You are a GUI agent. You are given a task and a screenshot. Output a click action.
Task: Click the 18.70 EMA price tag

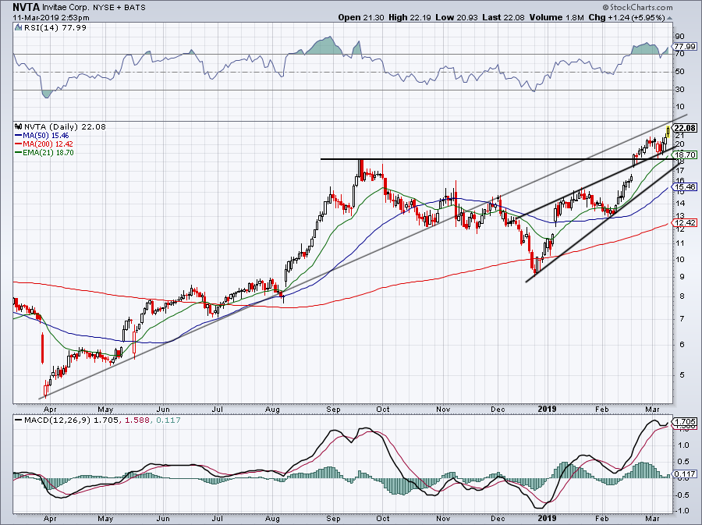[x=685, y=154]
